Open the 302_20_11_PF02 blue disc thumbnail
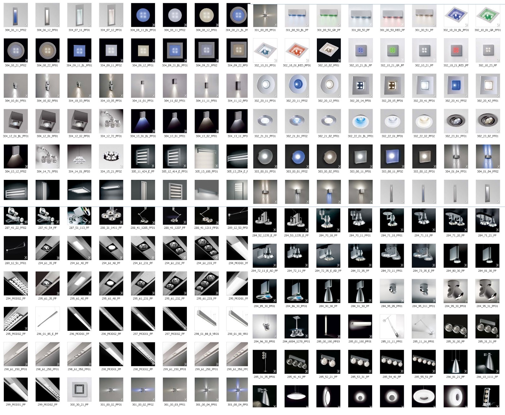Image resolution: width=505 pixels, height=415 pixels. tap(297, 86)
